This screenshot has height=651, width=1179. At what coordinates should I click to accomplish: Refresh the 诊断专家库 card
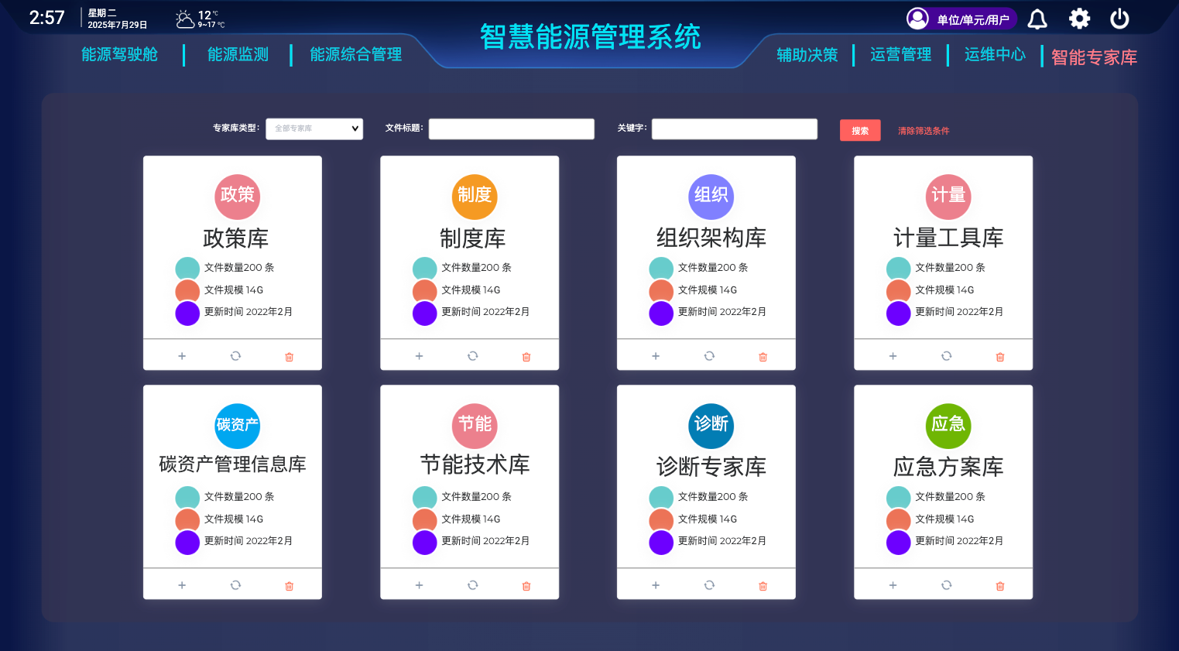(x=709, y=585)
